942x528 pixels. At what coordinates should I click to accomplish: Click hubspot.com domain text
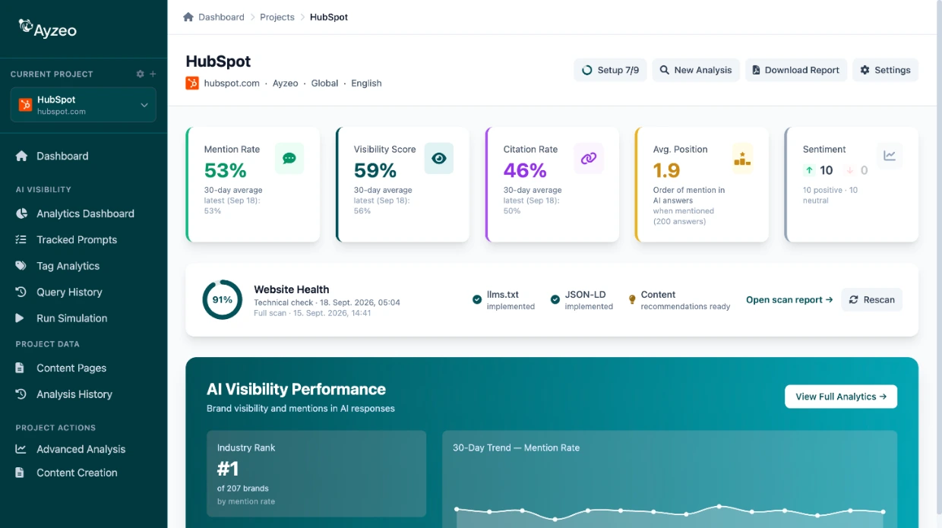[232, 83]
